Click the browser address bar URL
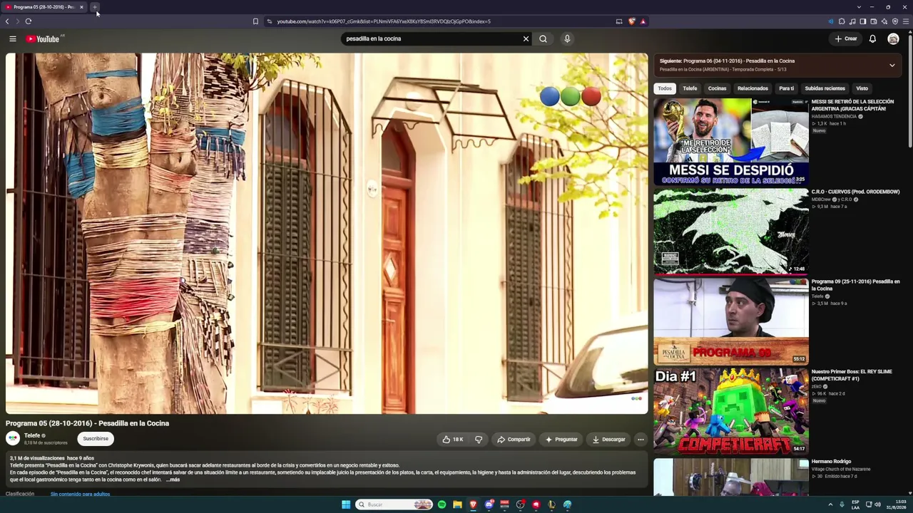Screen dimensions: 913x513 (384, 21)
